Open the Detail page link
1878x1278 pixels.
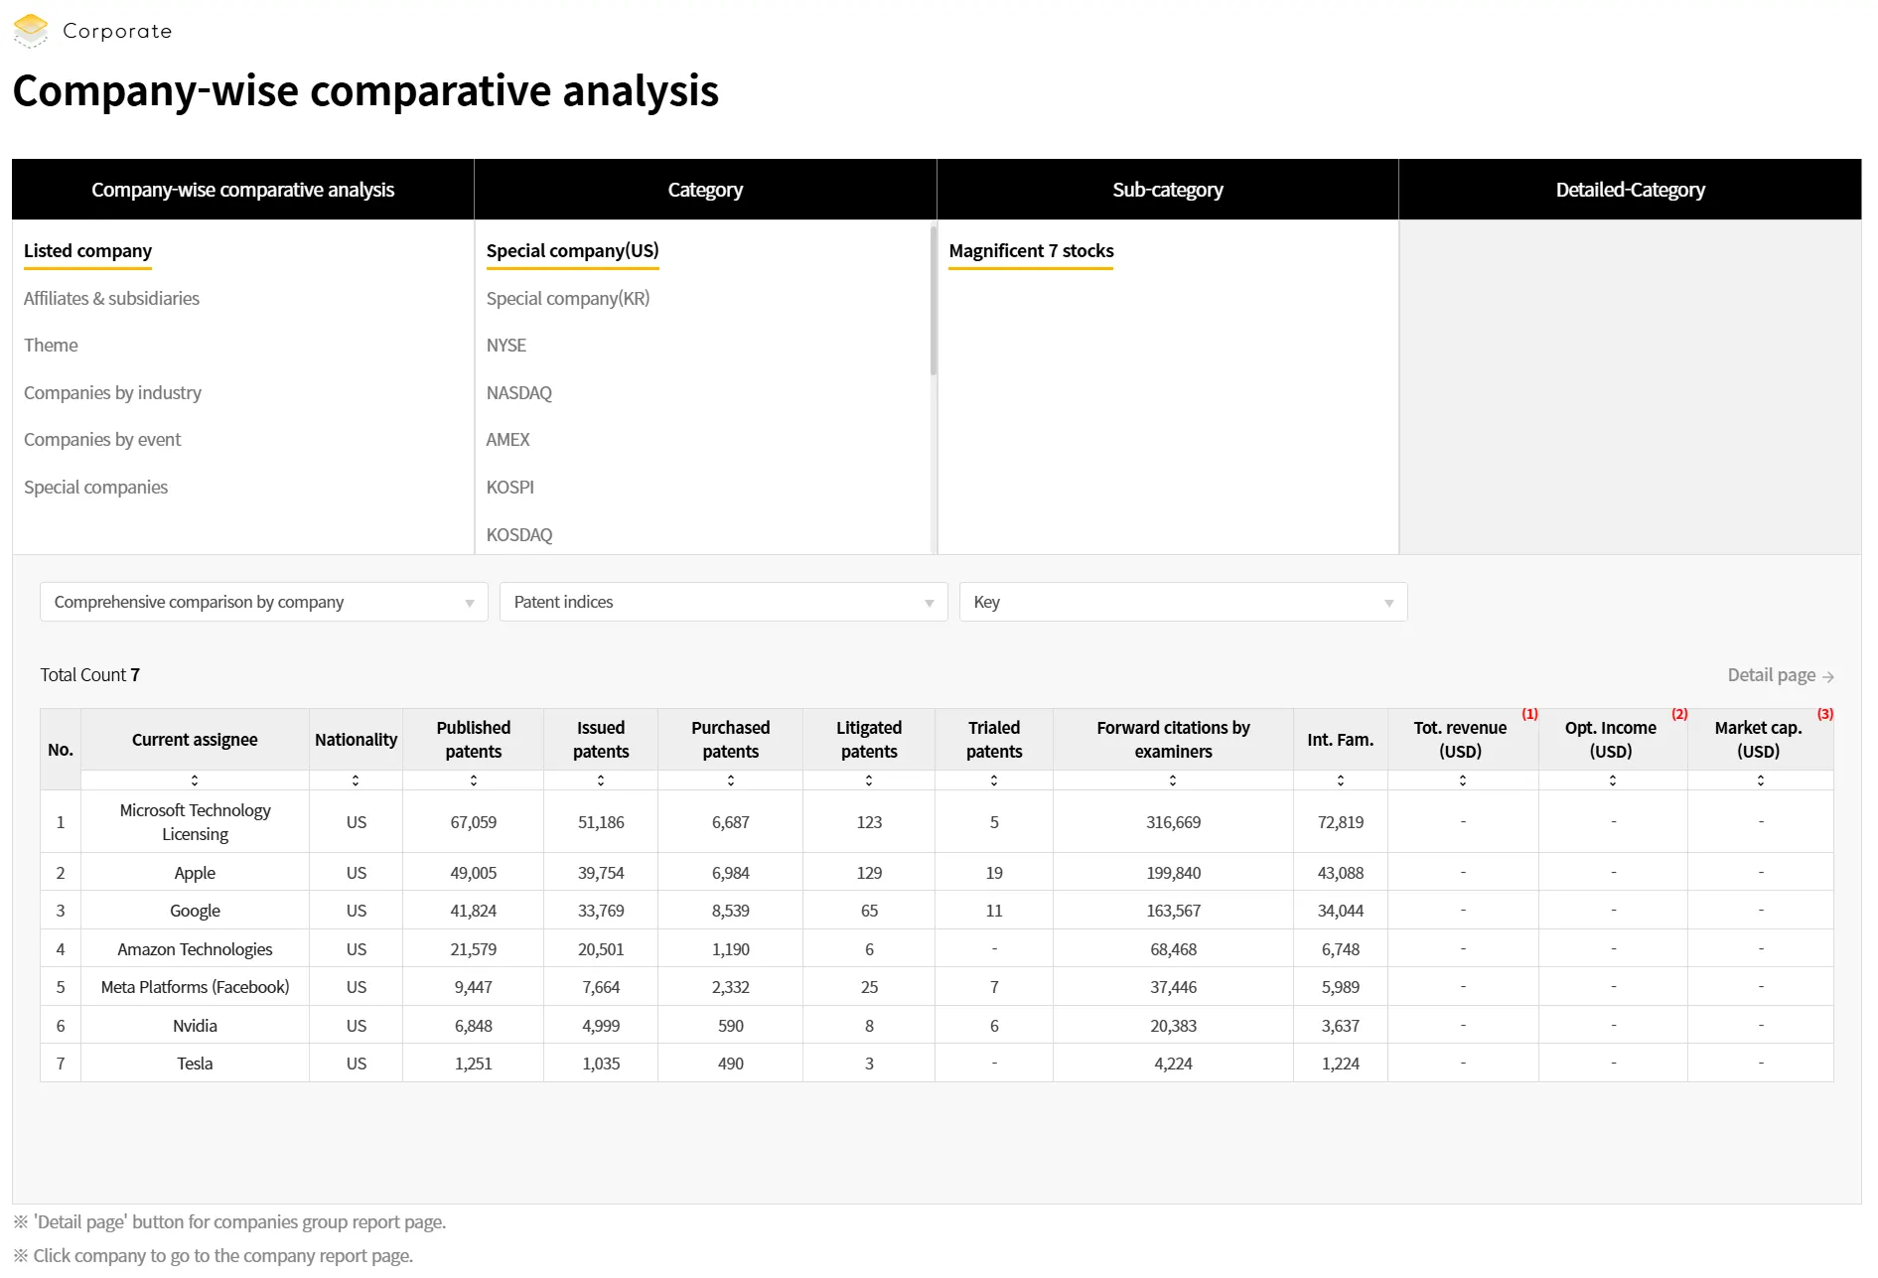1781,675
